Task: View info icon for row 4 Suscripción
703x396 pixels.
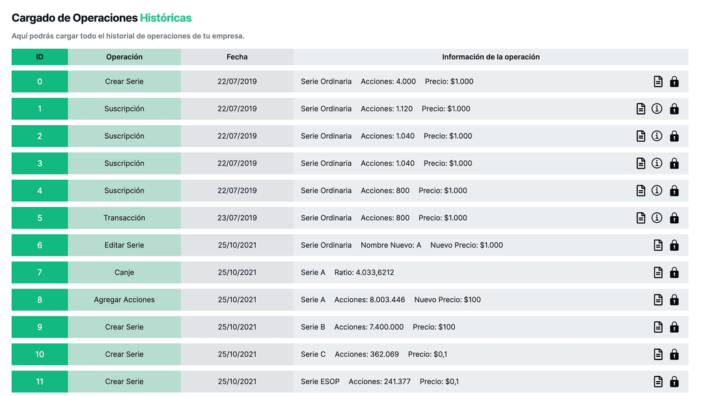Action: pos(657,191)
